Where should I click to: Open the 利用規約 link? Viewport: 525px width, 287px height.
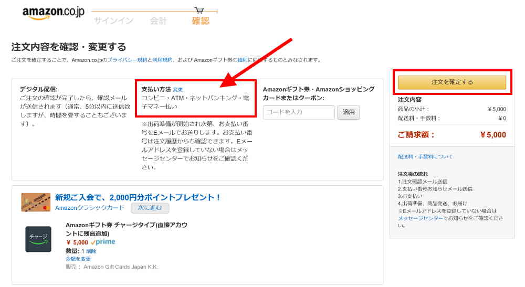pyautogui.click(x=162, y=60)
